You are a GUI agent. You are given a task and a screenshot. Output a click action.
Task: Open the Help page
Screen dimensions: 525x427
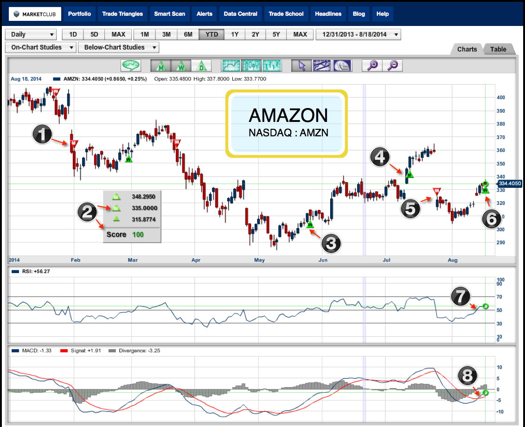382,14
